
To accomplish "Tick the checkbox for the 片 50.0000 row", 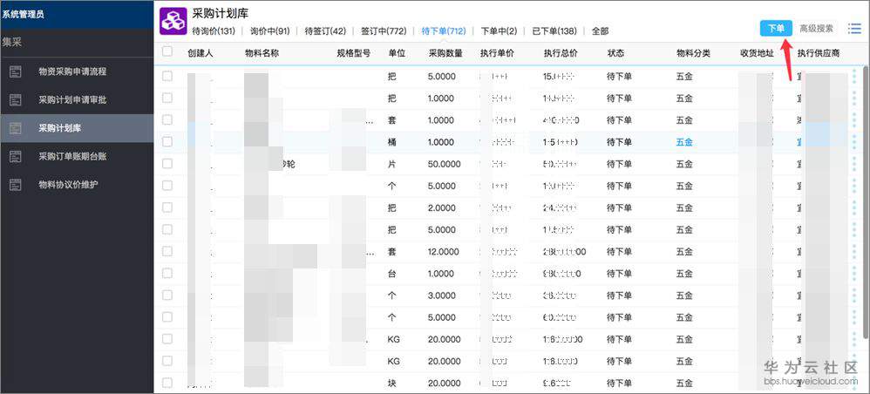I will 167,163.
